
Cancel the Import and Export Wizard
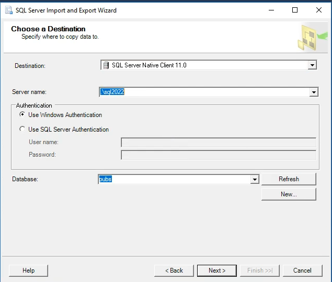click(302, 271)
